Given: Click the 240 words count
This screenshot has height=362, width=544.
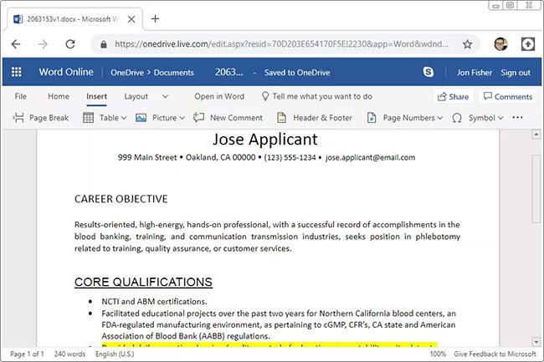Looking at the screenshot, I should (69, 354).
